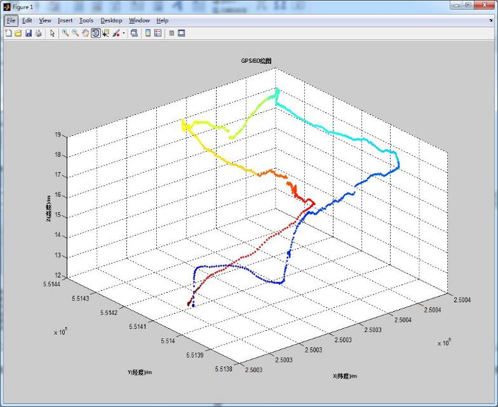Click the Y tick label 5.5144

[52, 284]
